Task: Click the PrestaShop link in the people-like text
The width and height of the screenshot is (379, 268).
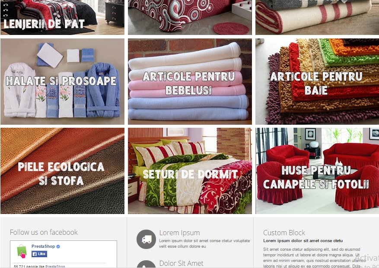Action: pos(55,266)
